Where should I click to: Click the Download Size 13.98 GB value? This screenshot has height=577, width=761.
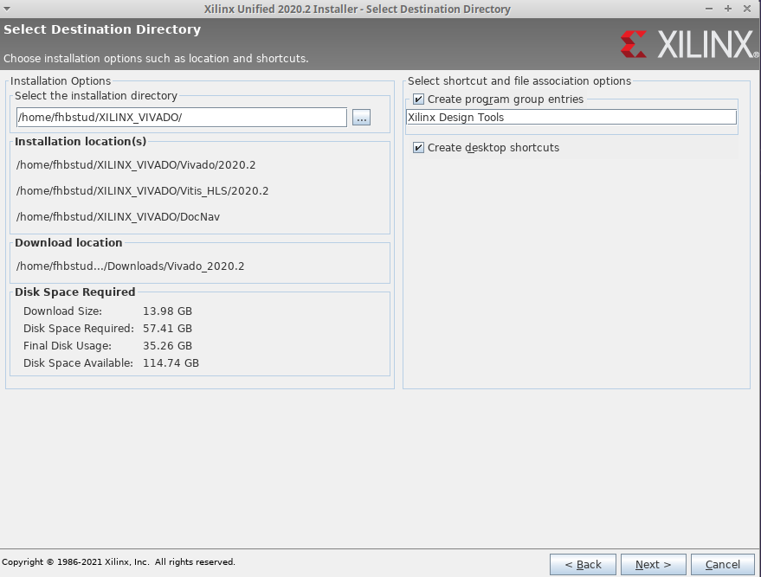point(167,311)
